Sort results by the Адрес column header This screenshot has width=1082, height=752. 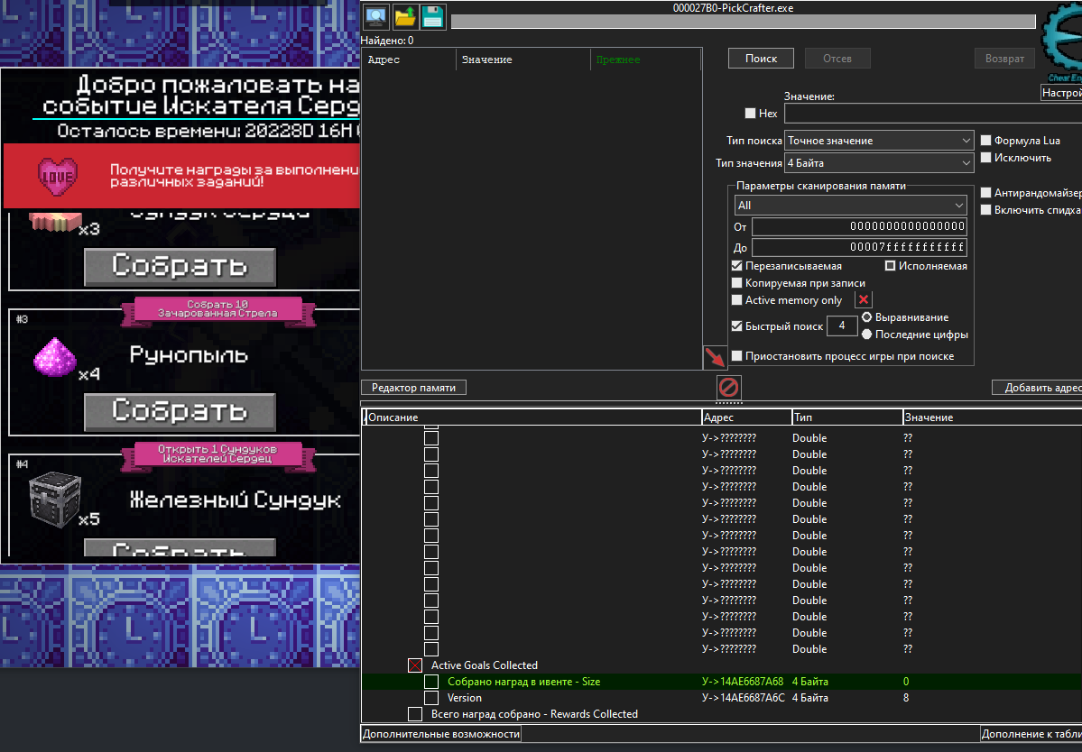tap(409, 60)
